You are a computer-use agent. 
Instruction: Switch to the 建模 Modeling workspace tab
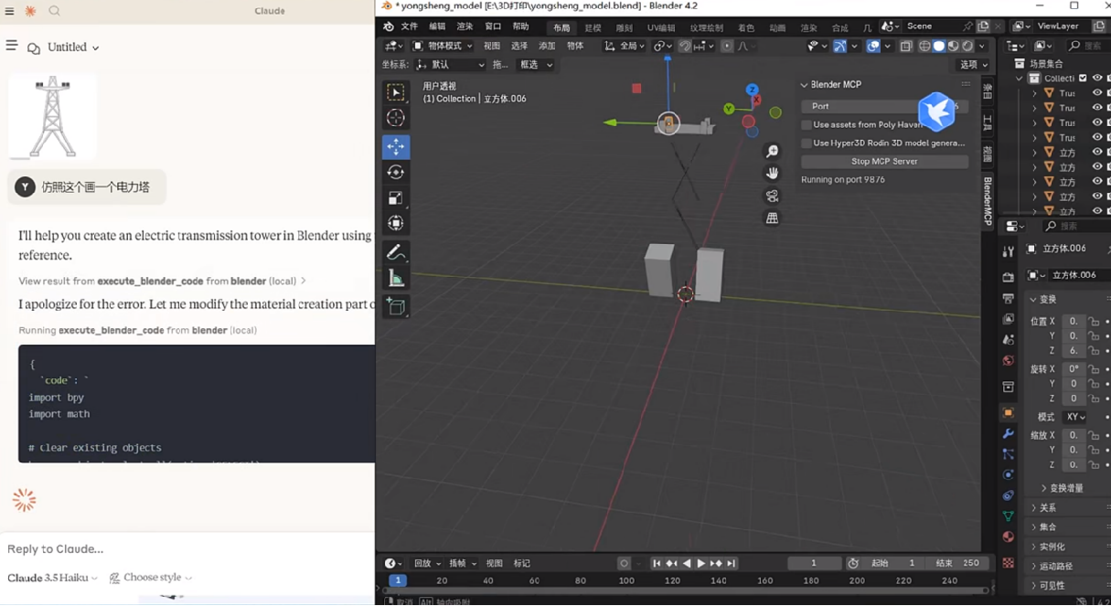click(x=593, y=27)
